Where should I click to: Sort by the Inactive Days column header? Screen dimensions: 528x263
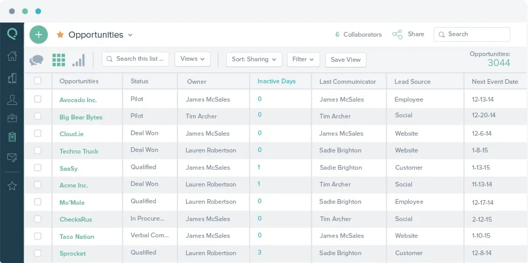tap(277, 81)
